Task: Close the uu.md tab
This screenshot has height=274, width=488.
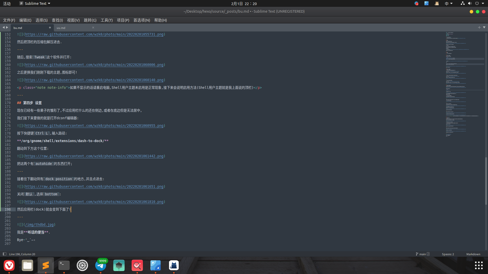Action: coord(93,28)
